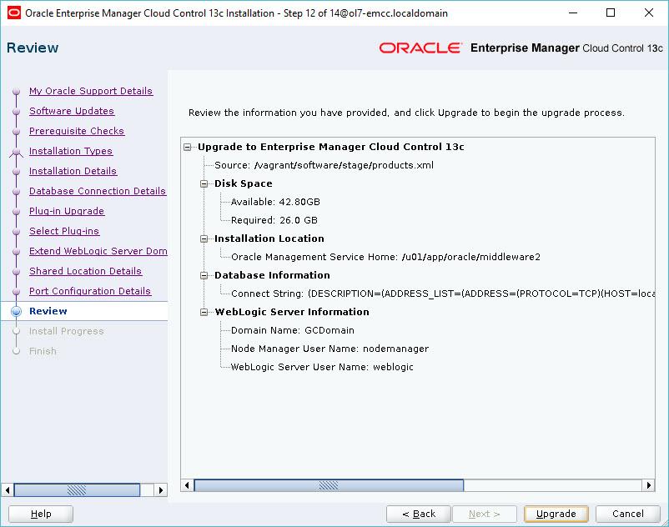Go to Shared Location Details step
The height and width of the screenshot is (527, 669).
85,271
